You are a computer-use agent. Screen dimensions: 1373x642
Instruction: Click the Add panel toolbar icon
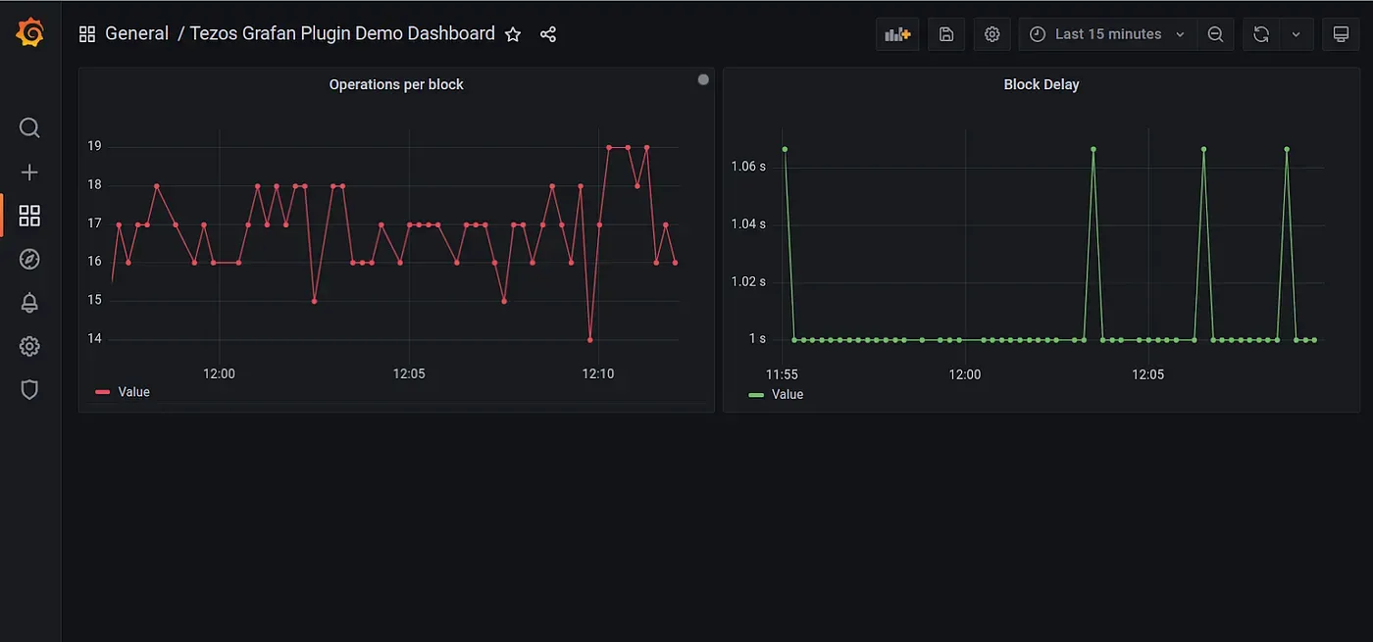pos(896,33)
